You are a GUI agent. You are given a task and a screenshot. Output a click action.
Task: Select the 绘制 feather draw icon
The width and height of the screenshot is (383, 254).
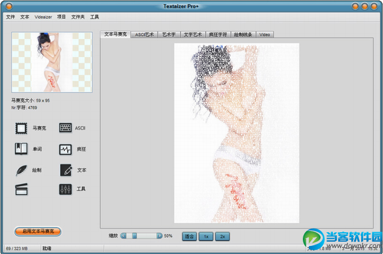click(22, 170)
